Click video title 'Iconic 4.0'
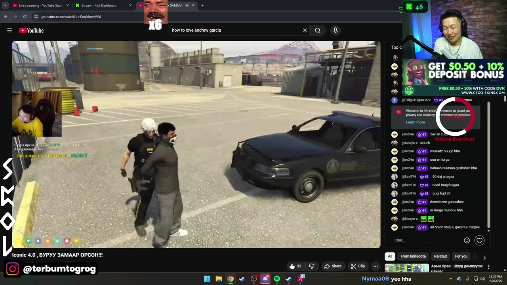This screenshot has height=285, width=507. 57,255
